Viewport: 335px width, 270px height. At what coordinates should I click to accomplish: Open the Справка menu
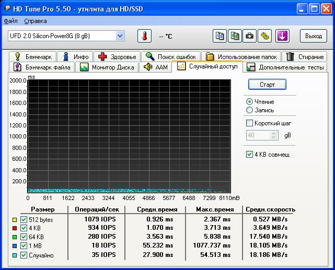35,21
